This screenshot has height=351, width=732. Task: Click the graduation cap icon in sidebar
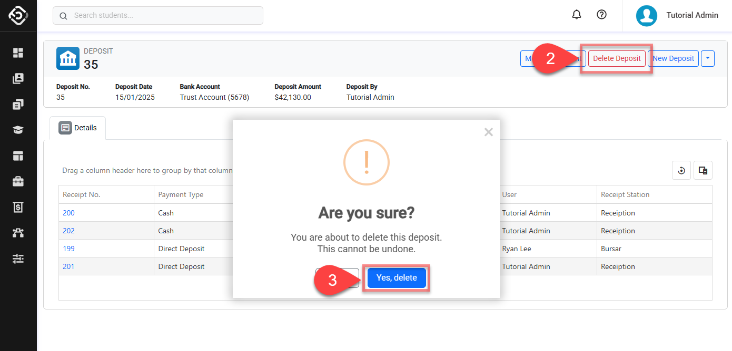click(18, 130)
